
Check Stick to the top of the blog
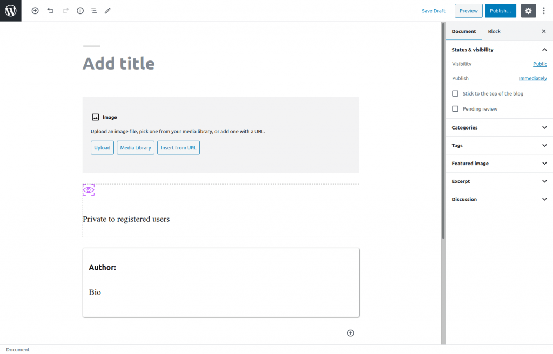pyautogui.click(x=455, y=93)
